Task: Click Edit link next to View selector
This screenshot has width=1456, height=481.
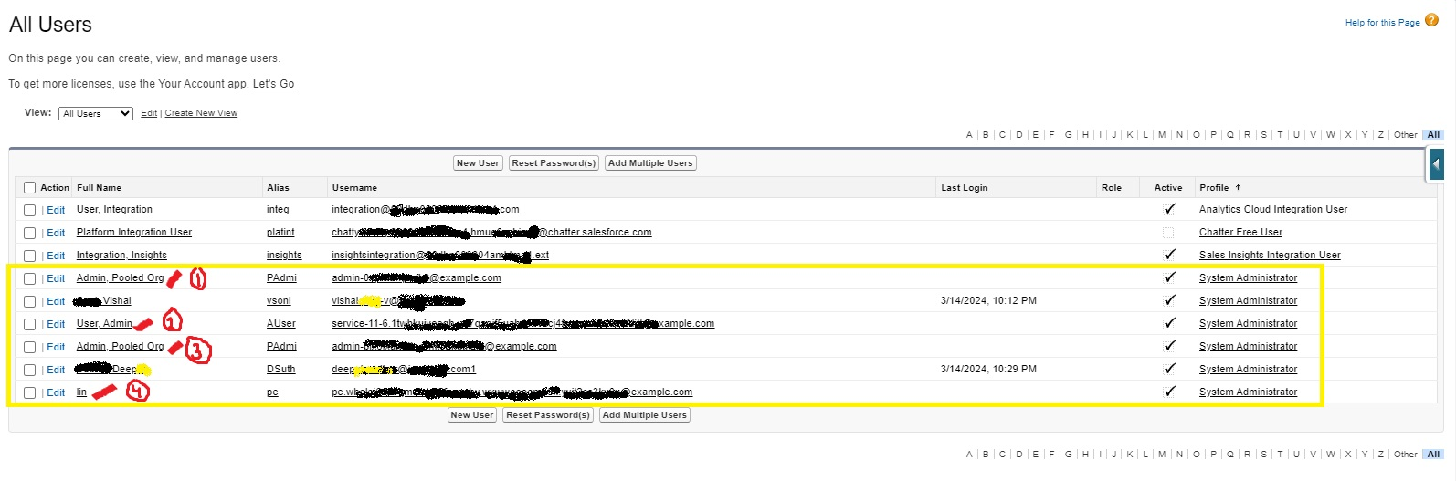Action: pyautogui.click(x=149, y=113)
